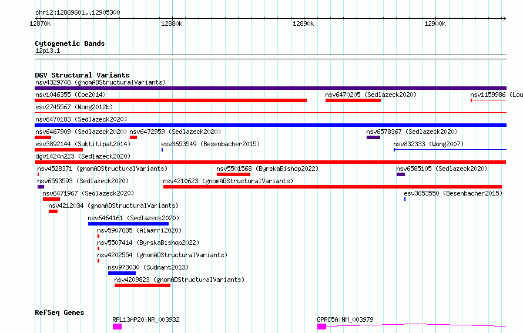The height and width of the screenshot is (333, 523).
Task: Click purple bar under nsv6585105
Action: click(x=401, y=174)
